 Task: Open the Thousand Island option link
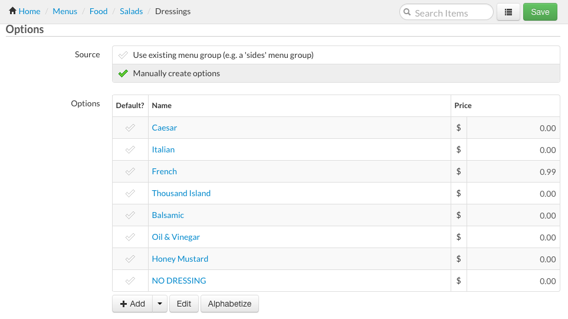(x=181, y=193)
